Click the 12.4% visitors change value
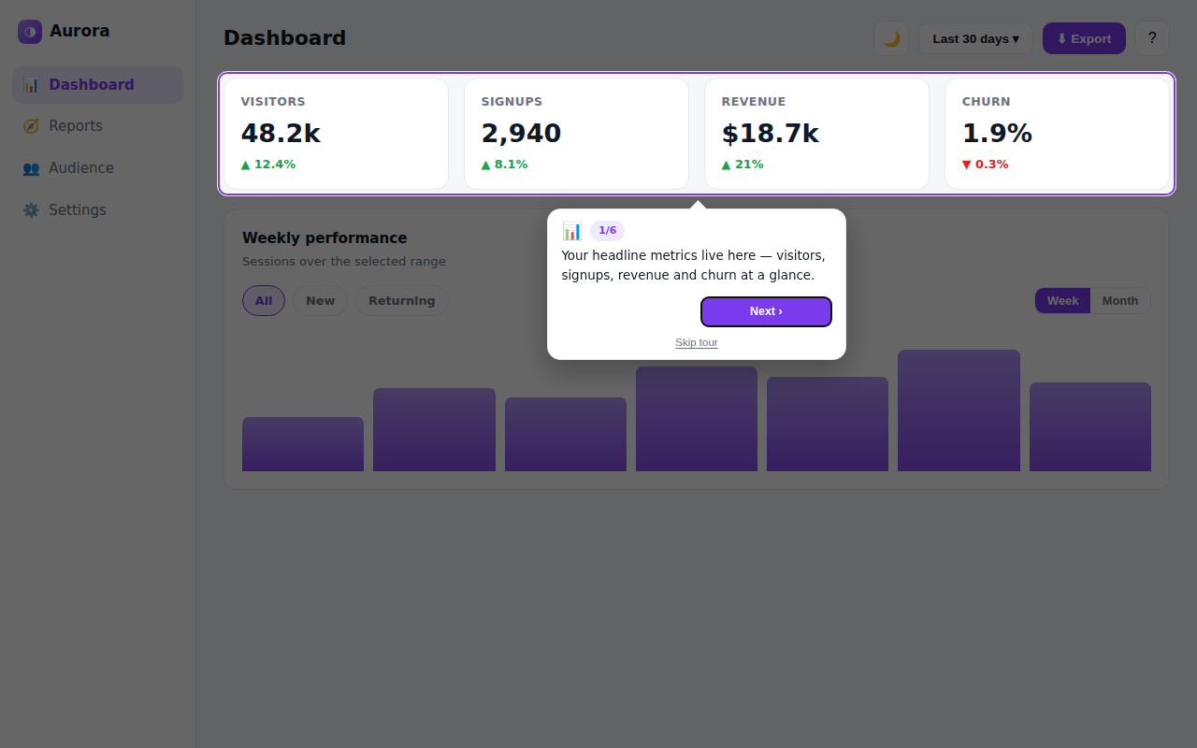This screenshot has height=748, width=1197. tap(268, 165)
